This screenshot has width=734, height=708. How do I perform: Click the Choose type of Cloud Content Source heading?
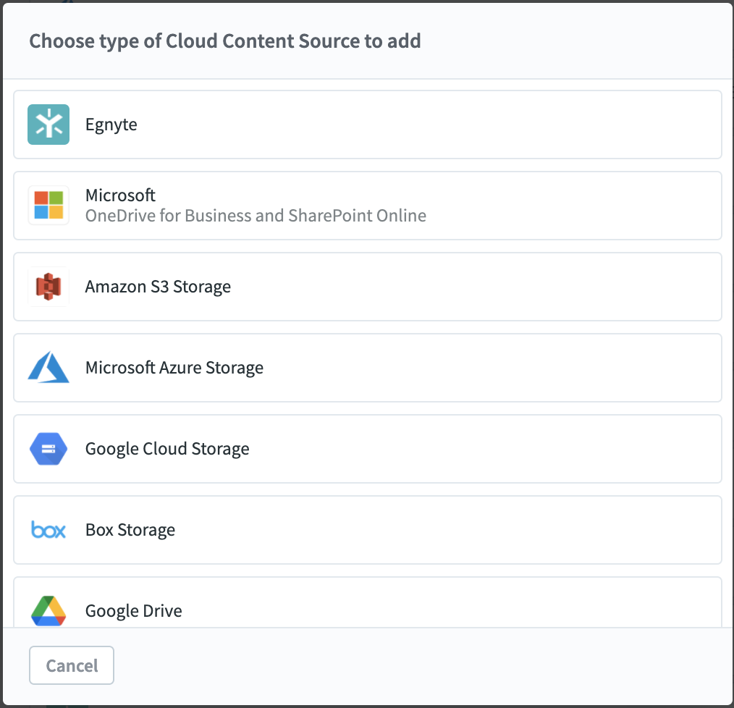(225, 41)
